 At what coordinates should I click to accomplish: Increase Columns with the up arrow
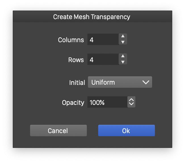click(123, 36)
